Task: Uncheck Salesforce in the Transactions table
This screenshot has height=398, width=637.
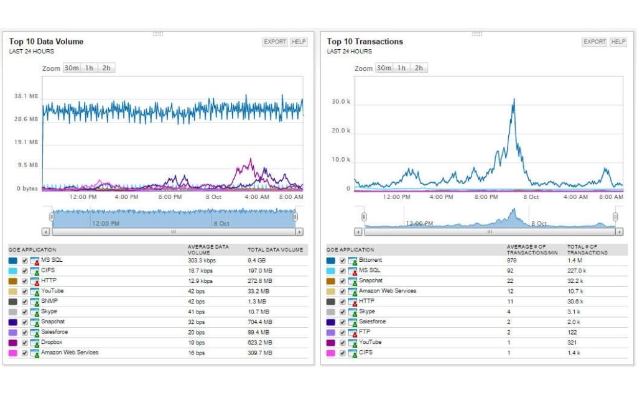Action: (343, 322)
